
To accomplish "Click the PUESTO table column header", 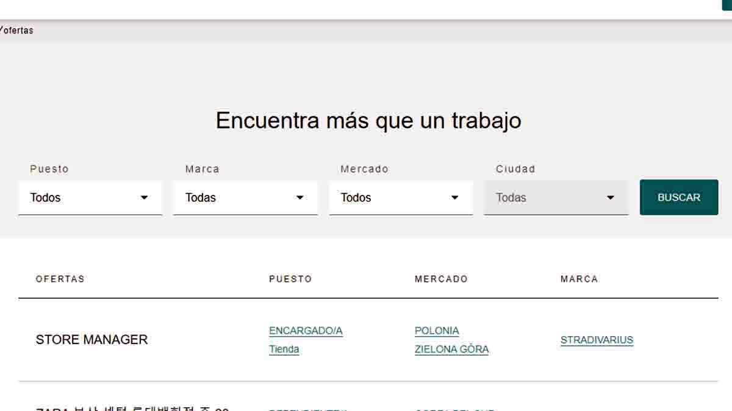I will [x=290, y=279].
